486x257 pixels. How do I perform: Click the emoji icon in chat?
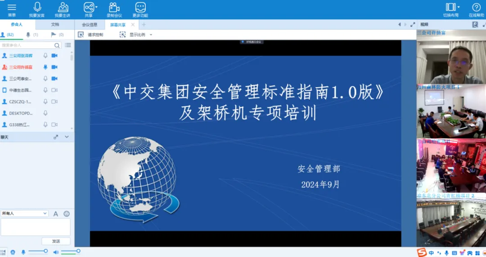tap(67, 214)
